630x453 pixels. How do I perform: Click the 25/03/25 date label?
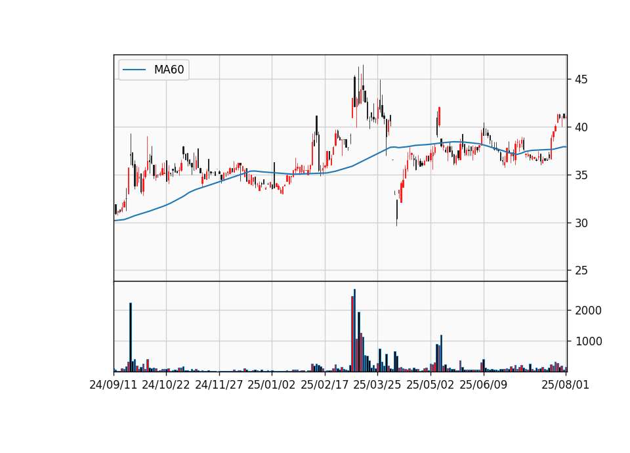[x=377, y=385]
